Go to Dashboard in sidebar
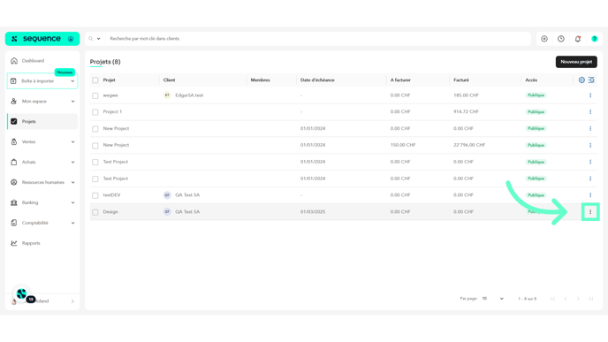608x342 pixels. click(33, 60)
